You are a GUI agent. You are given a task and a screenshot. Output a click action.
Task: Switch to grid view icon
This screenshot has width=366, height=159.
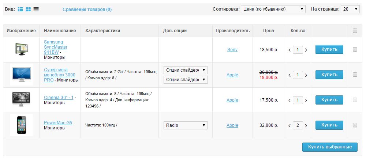click(28, 10)
